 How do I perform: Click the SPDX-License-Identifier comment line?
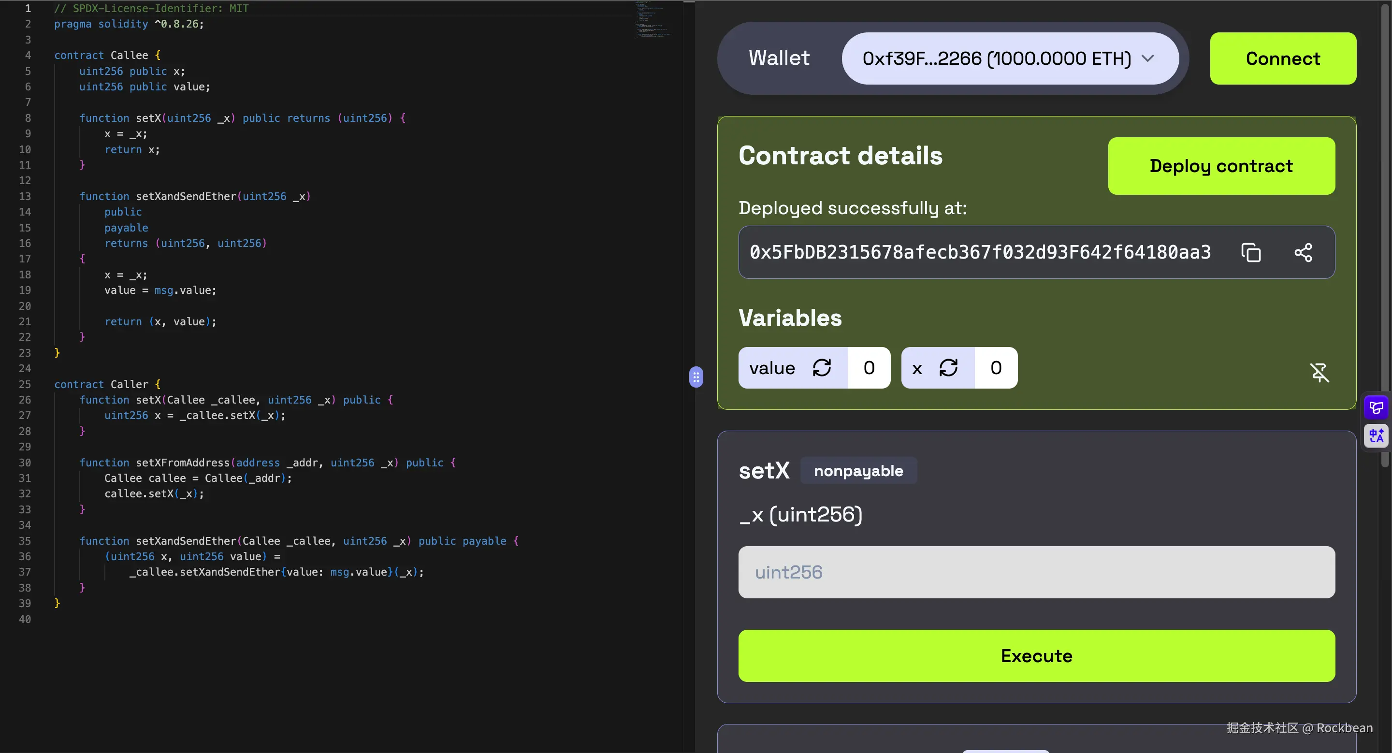(151, 8)
